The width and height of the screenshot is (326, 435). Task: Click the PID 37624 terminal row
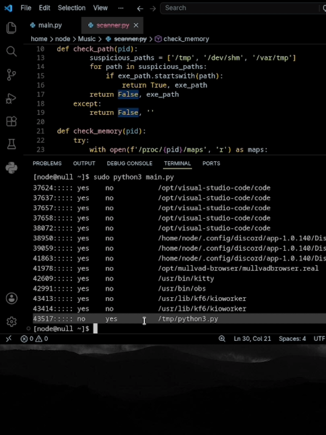click(x=179, y=188)
